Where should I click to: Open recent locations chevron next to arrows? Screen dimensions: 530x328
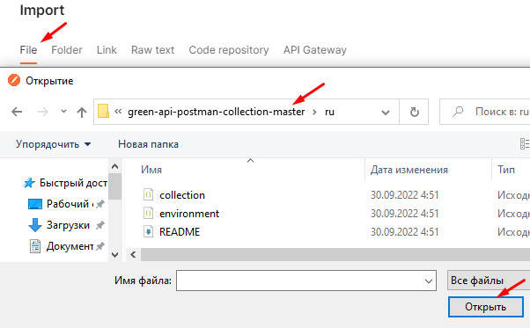coord(63,112)
